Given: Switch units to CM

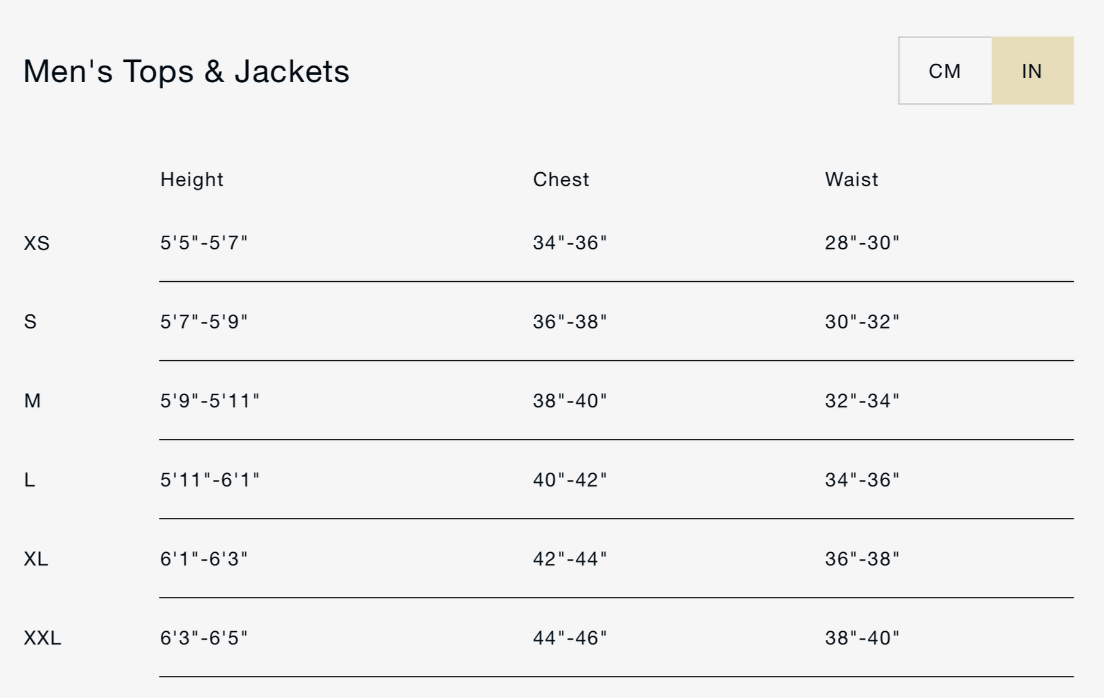Looking at the screenshot, I should tap(945, 71).
